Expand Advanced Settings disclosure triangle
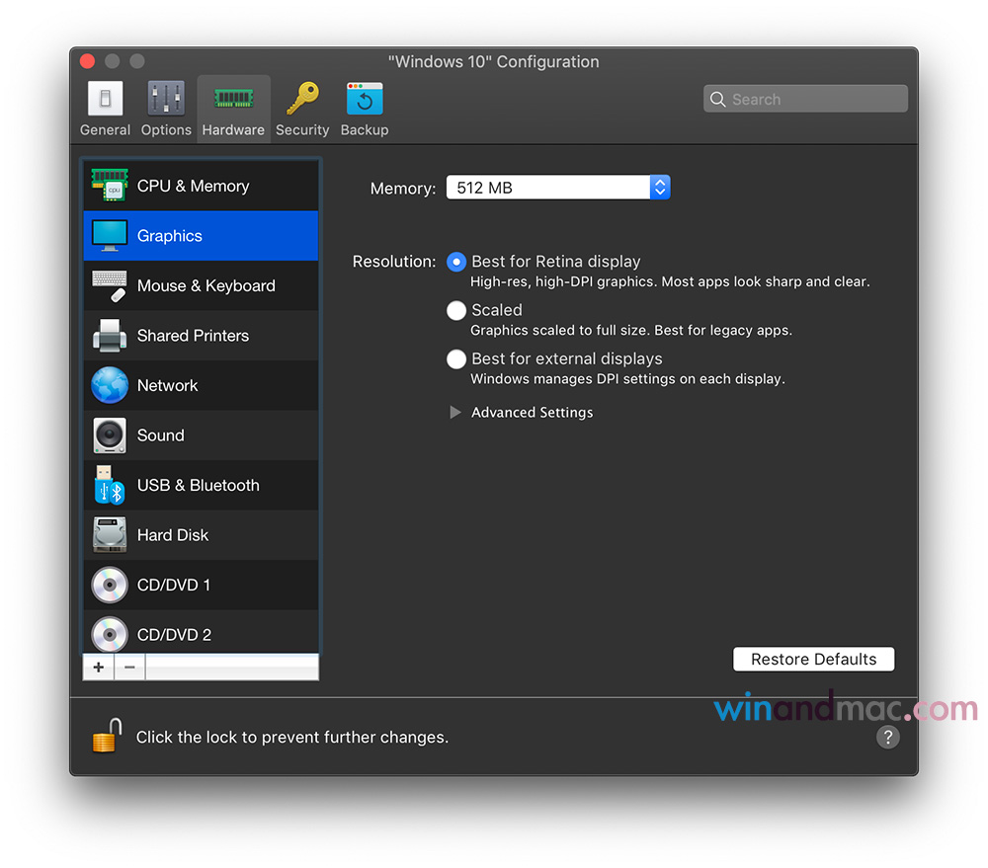 click(x=455, y=413)
